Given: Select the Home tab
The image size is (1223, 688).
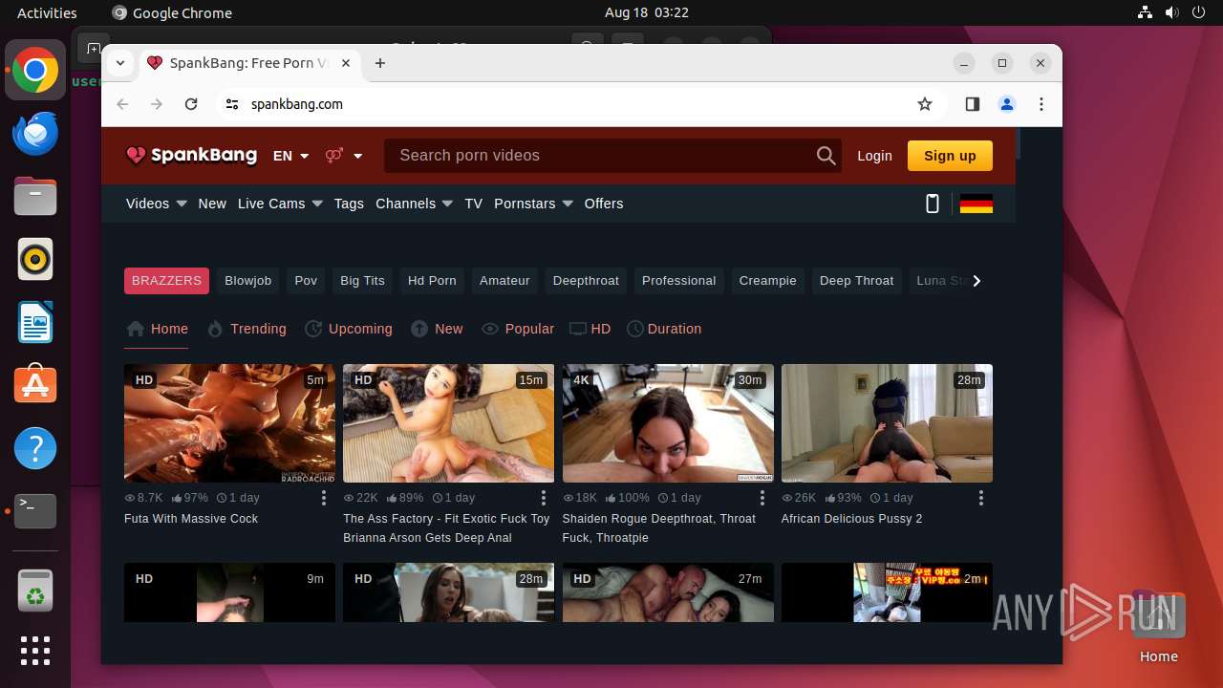Looking at the screenshot, I should point(158,329).
